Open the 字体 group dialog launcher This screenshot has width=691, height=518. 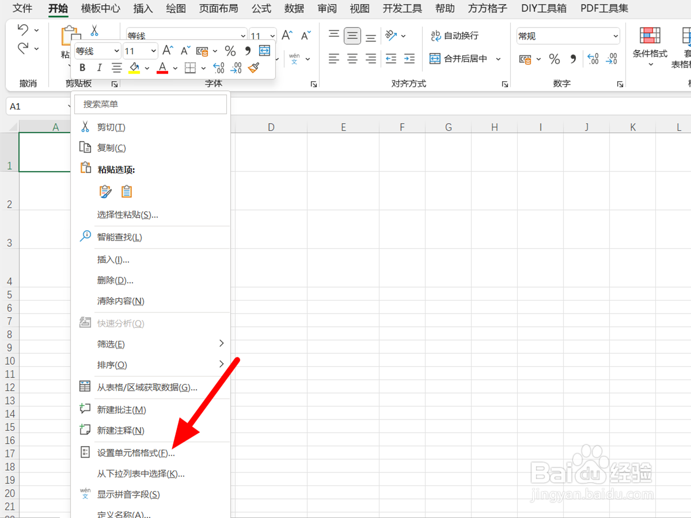point(314,84)
